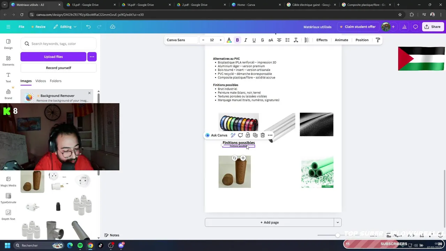Open the Brand panel in sidebar
The height and width of the screenshot is (251, 446).
pos(8,94)
